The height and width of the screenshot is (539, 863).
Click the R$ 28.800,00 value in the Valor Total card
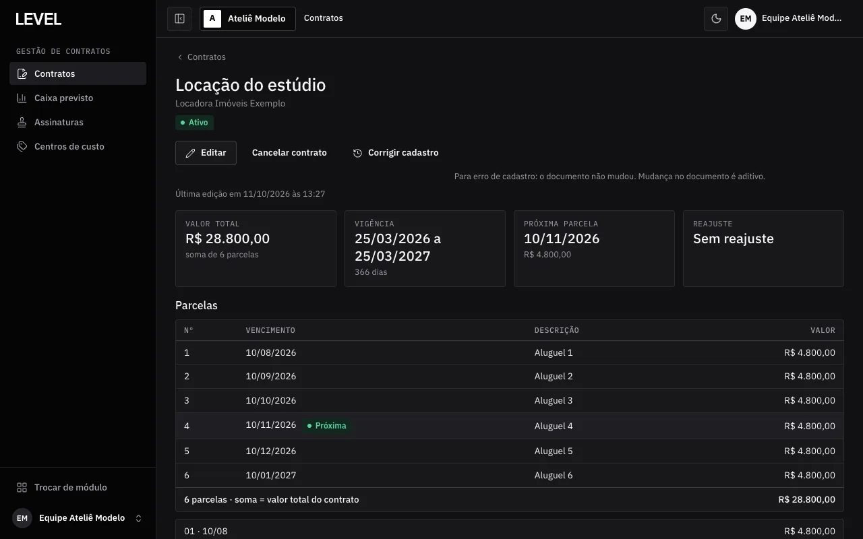[228, 239]
